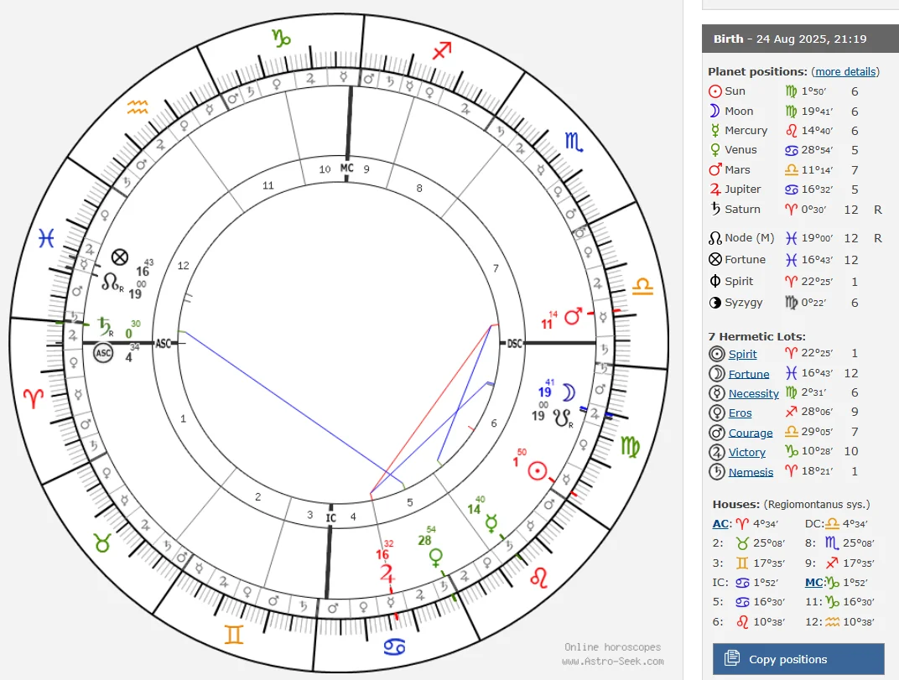899x680 pixels.
Task: Click the red Leo sign on the wheel rim
Action: coord(539,578)
